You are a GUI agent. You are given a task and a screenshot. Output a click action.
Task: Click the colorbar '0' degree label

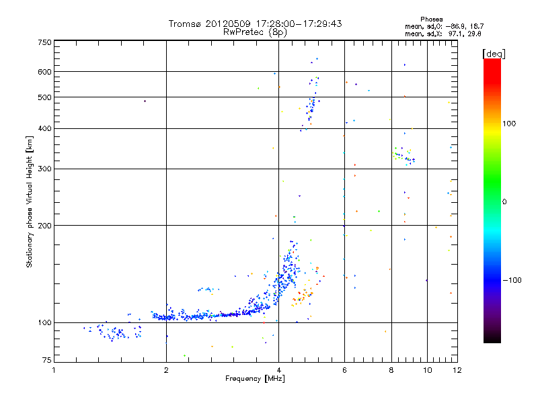point(504,201)
